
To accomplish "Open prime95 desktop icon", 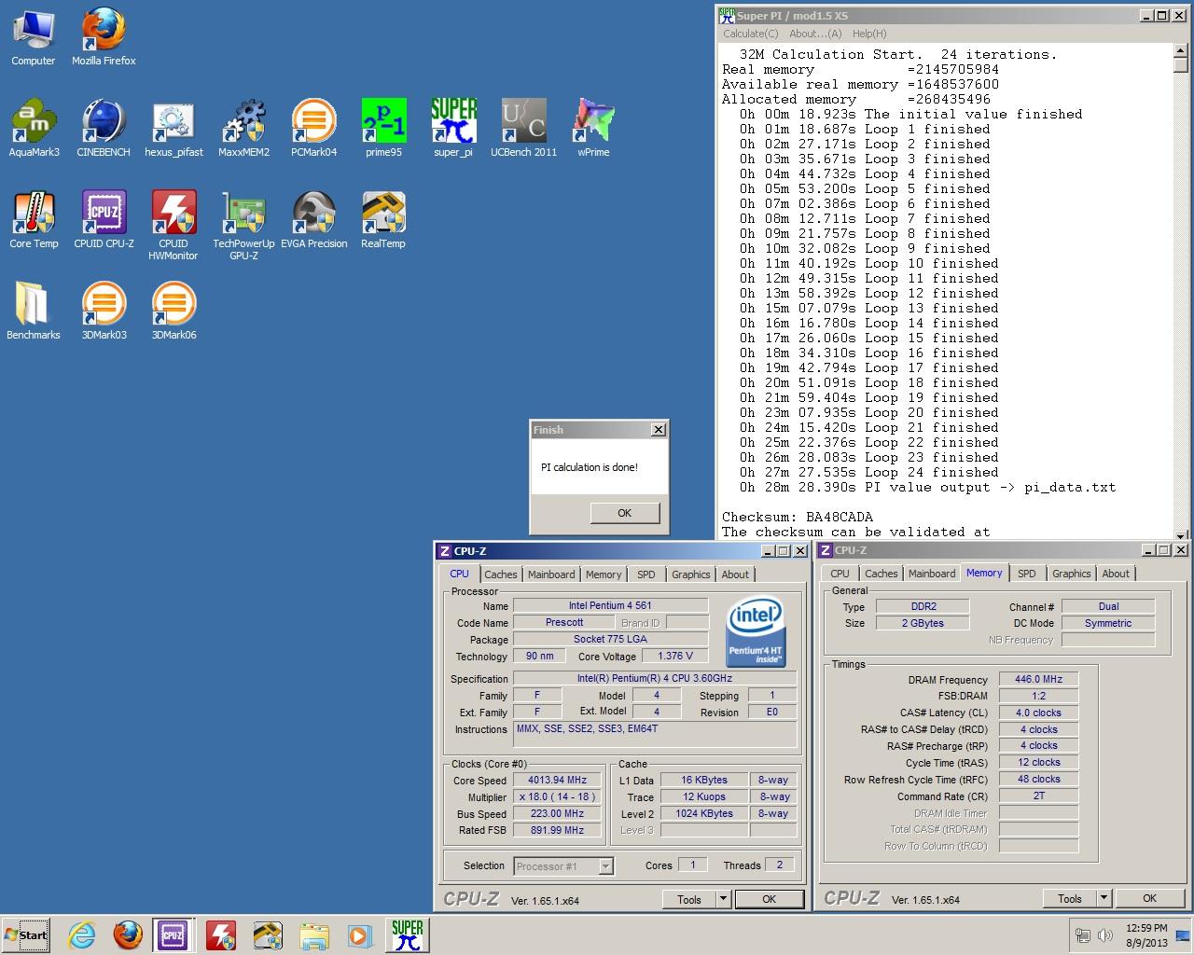I will [x=383, y=129].
